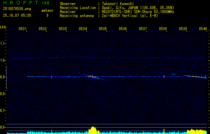Viewport: 210px width, 134px height.
Task: Click the 0.6 kHz axis label
Action: click(x=3, y=127)
